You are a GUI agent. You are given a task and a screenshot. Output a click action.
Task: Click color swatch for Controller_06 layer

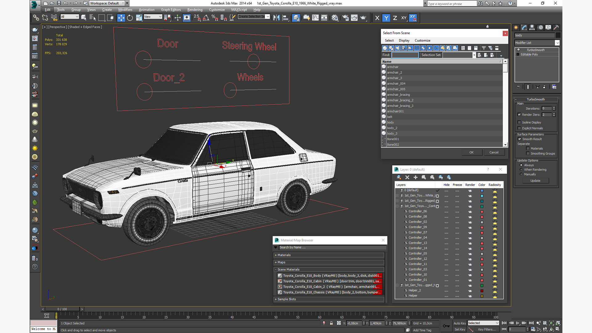[x=482, y=212]
